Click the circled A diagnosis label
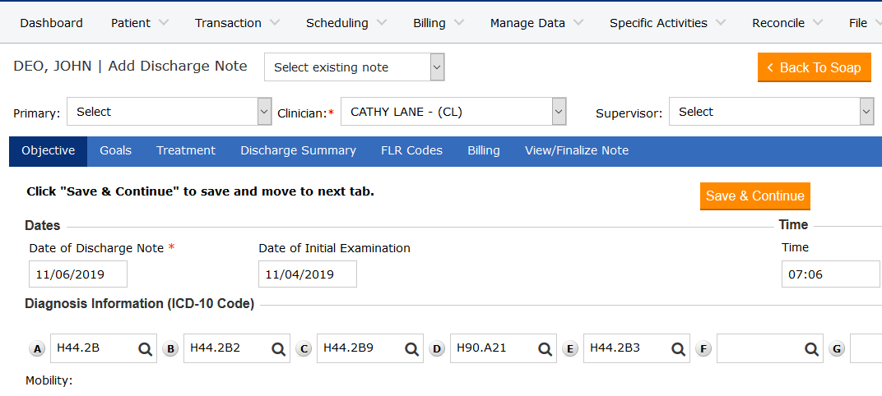 pos(37,349)
